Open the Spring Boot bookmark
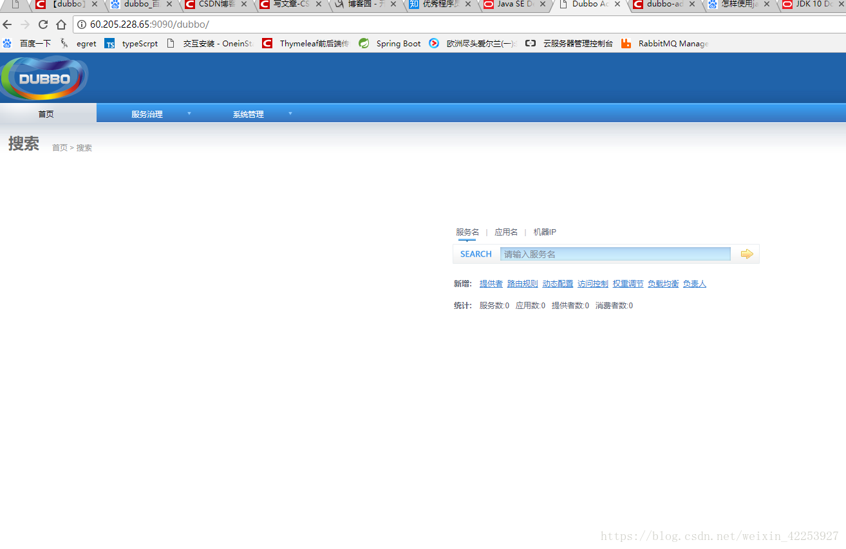This screenshot has height=549, width=846. coord(390,44)
